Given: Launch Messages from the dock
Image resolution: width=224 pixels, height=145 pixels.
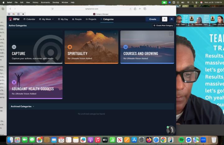Looking at the screenshot, I should point(32,140).
